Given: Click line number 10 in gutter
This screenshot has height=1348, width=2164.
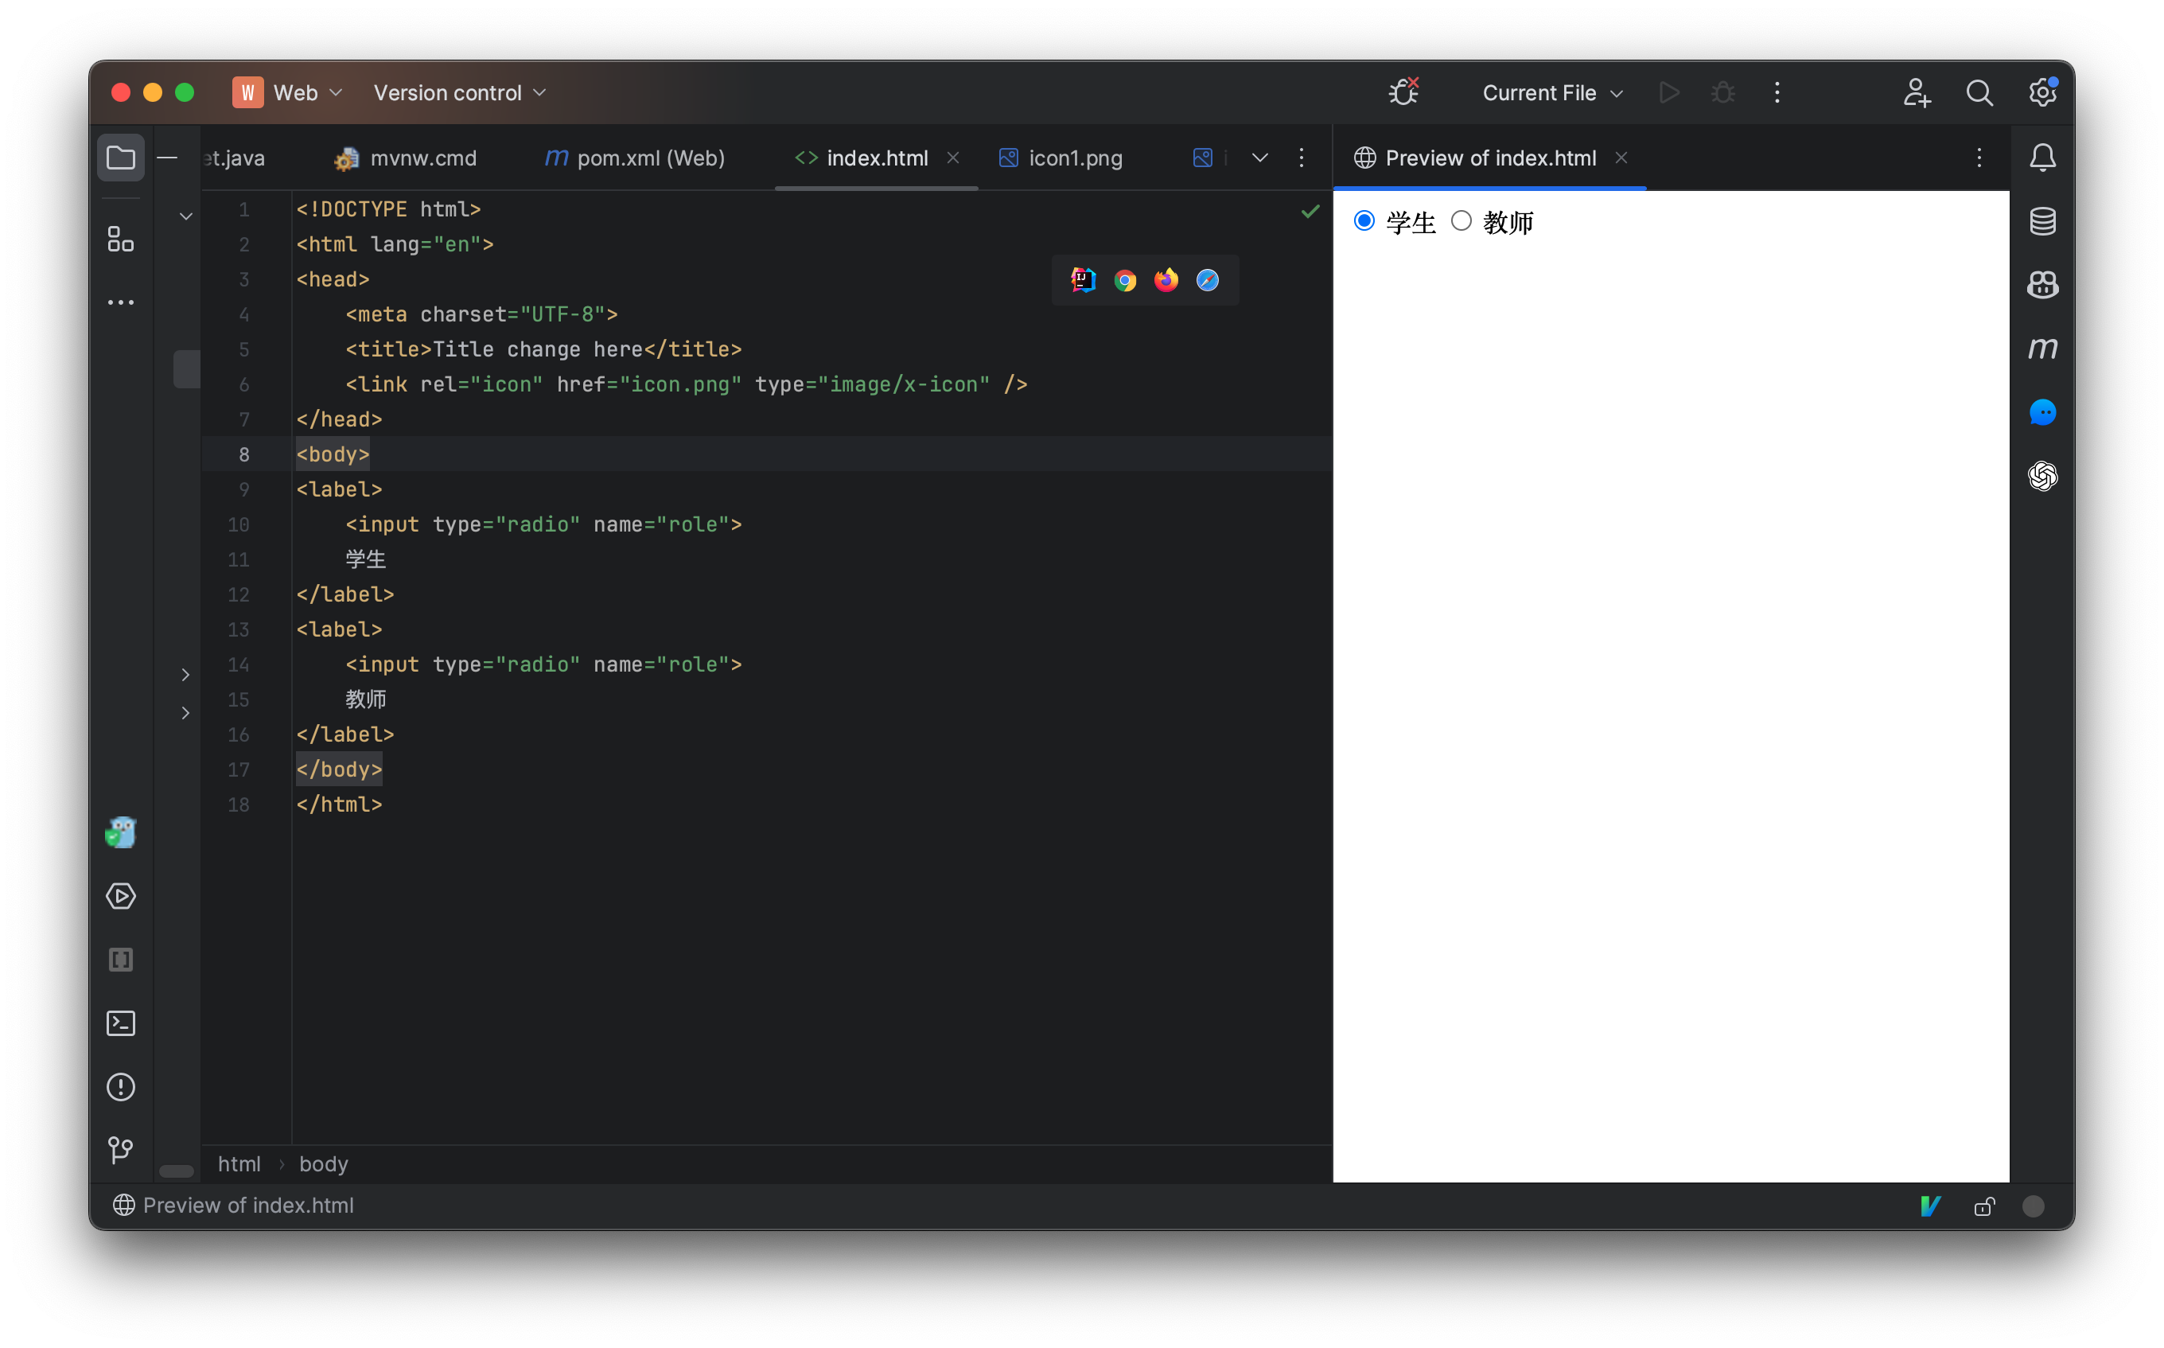Looking at the screenshot, I should coord(238,524).
